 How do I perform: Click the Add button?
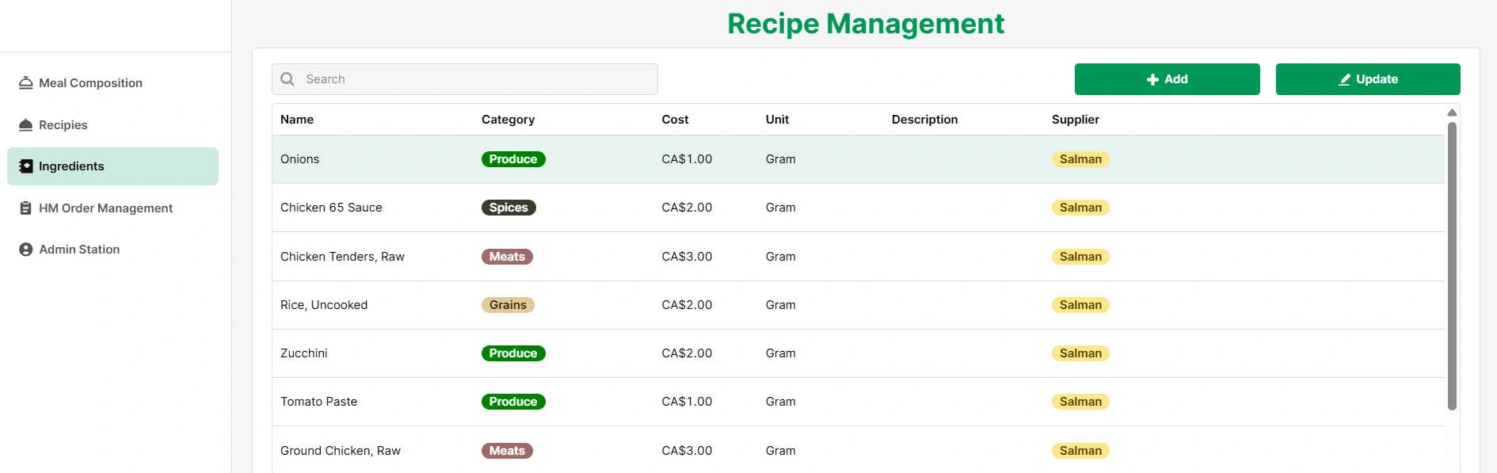(1167, 79)
